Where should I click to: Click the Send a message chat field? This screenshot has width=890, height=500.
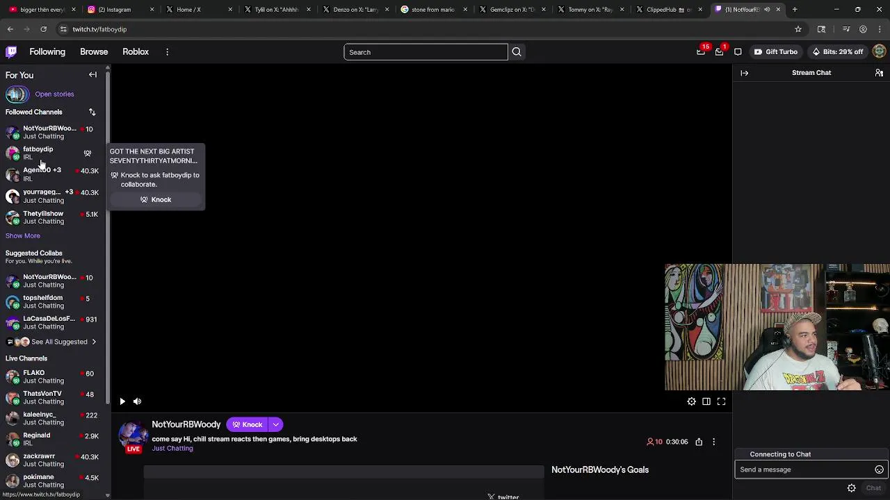click(810, 469)
